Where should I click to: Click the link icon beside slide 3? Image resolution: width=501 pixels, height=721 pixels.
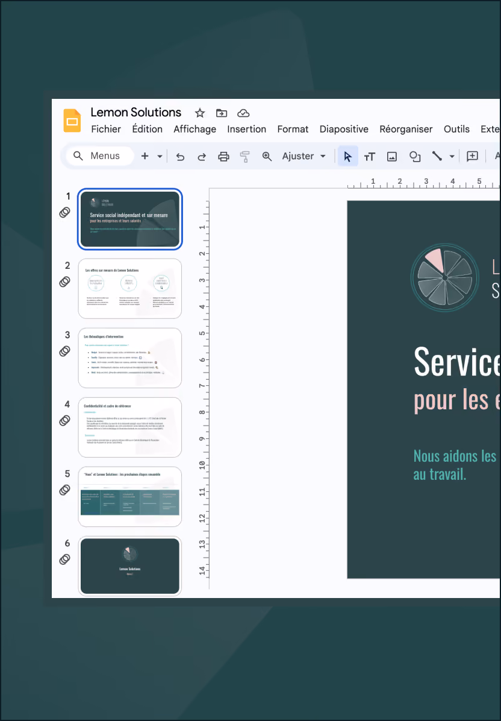tap(65, 351)
